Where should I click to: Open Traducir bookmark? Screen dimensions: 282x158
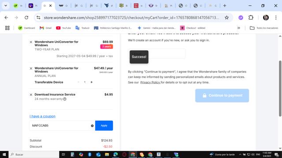(82, 28)
